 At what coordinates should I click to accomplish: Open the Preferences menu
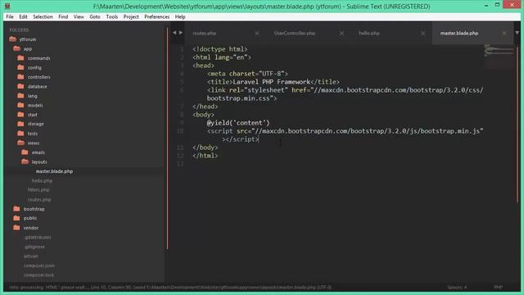point(156,16)
